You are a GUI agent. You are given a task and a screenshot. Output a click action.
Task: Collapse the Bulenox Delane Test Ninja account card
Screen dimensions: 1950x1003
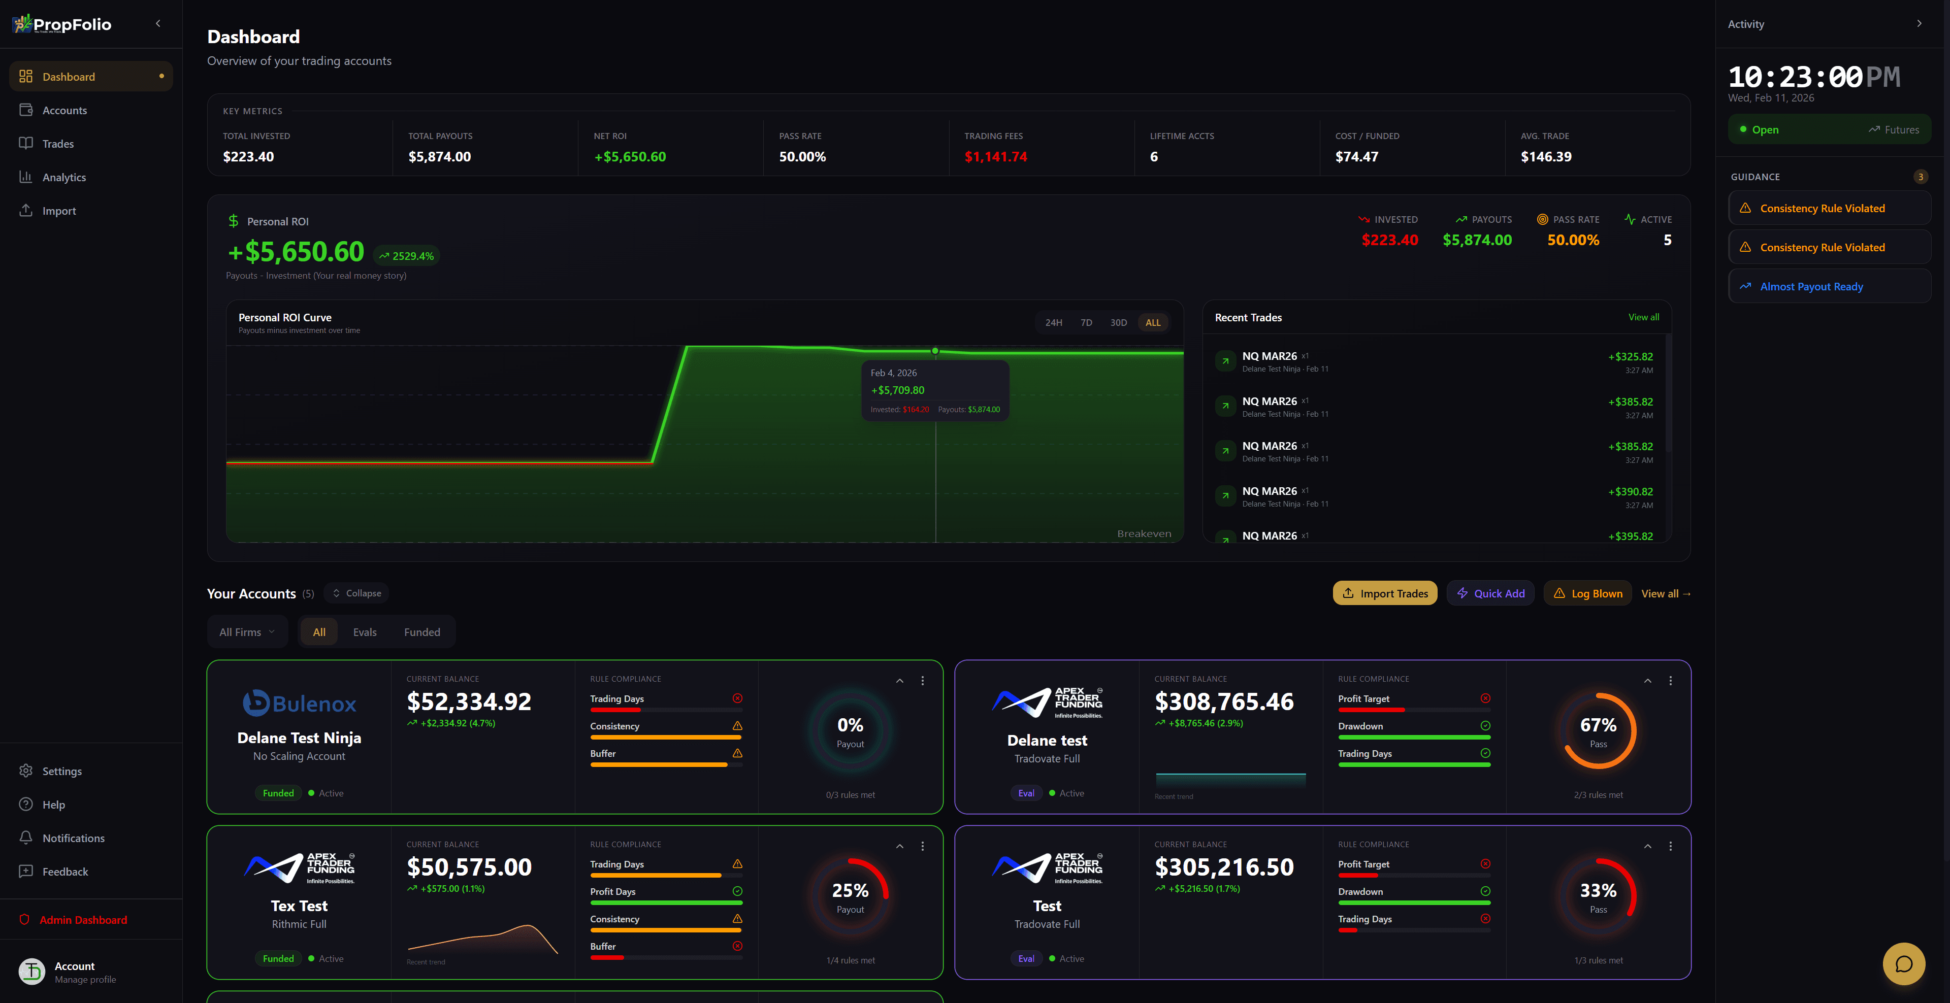point(899,681)
